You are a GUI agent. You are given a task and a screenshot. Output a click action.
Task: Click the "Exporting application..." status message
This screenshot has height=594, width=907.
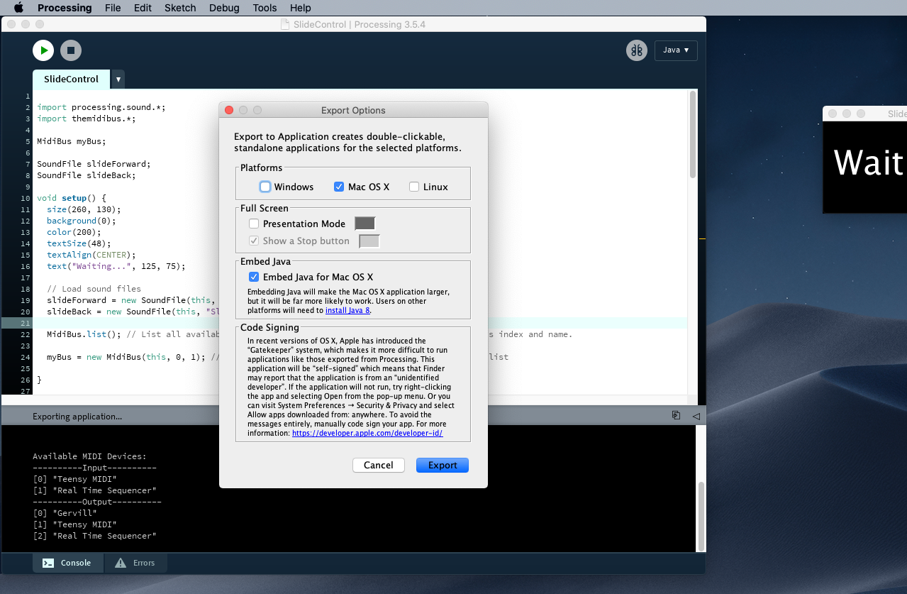pos(77,417)
